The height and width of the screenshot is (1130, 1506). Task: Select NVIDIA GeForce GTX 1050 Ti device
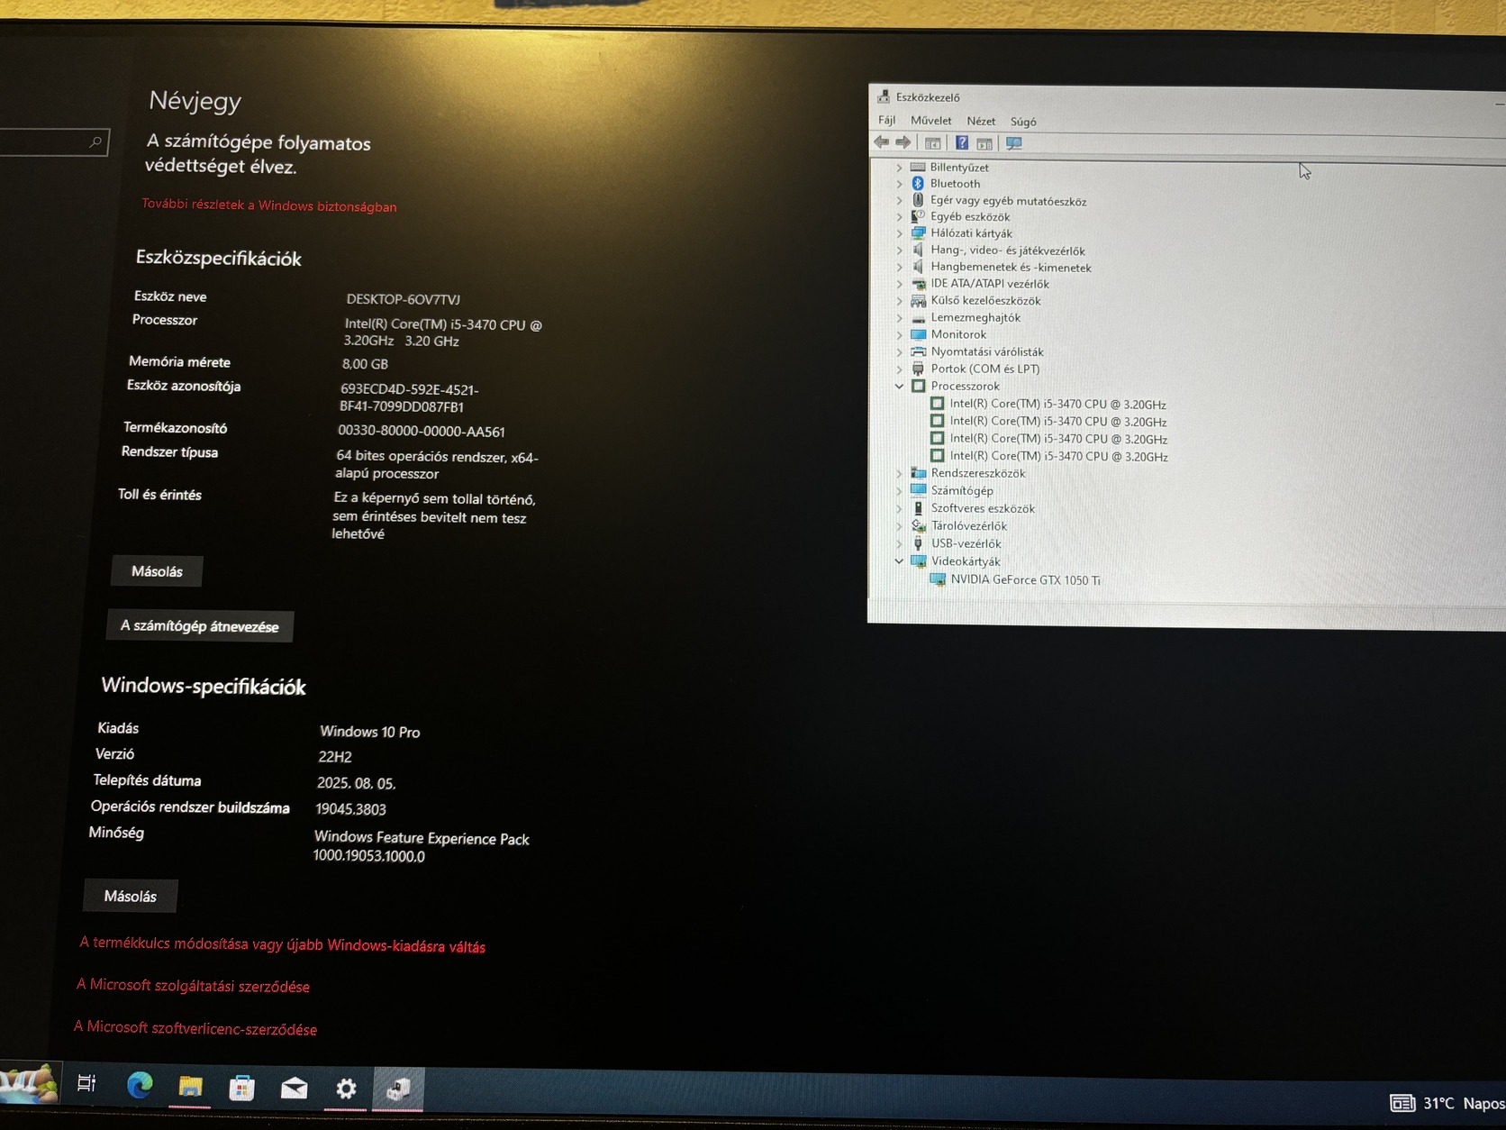click(x=1025, y=579)
